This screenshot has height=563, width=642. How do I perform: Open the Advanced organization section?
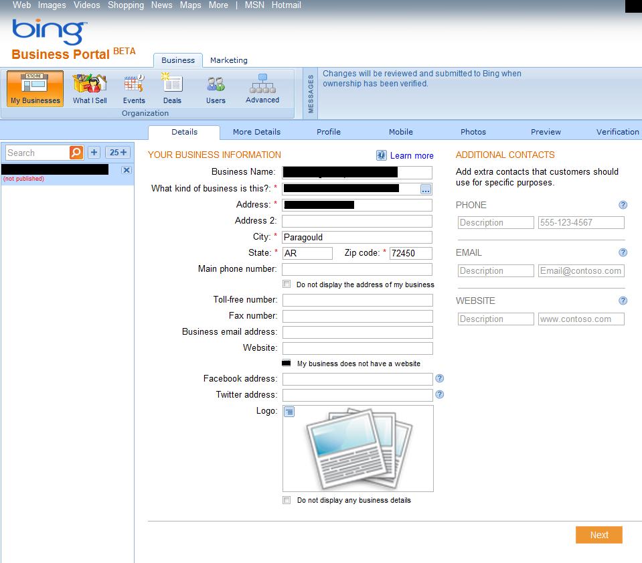click(262, 88)
